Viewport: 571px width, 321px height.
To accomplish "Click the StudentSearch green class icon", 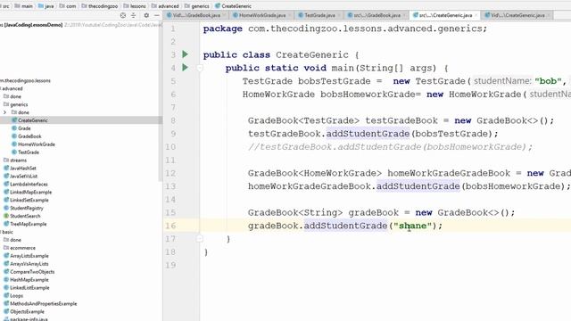I will click(6, 216).
